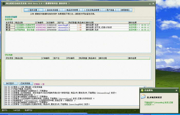Click delivery number 2070045098

tap(52, 30)
